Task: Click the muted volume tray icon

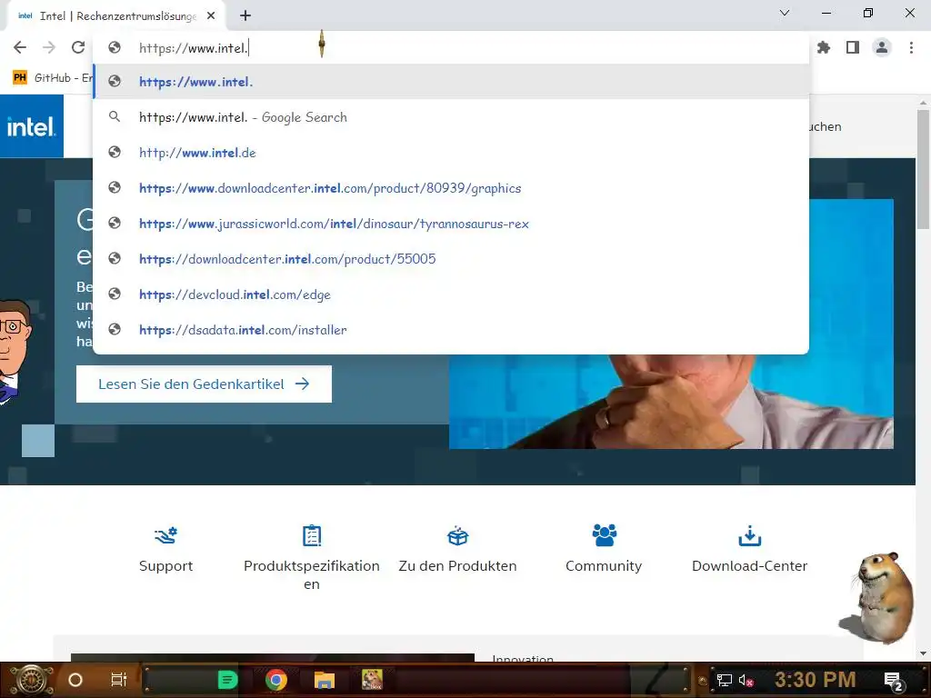Action: [746, 680]
